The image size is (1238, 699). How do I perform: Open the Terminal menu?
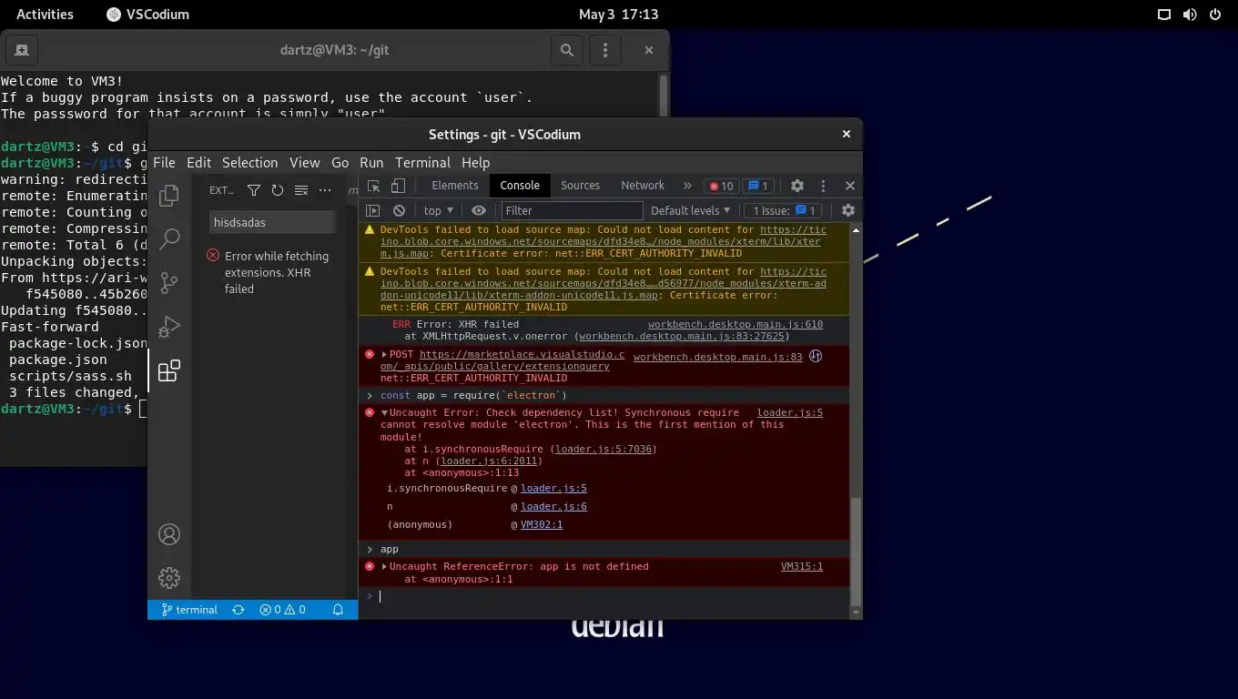pos(422,162)
